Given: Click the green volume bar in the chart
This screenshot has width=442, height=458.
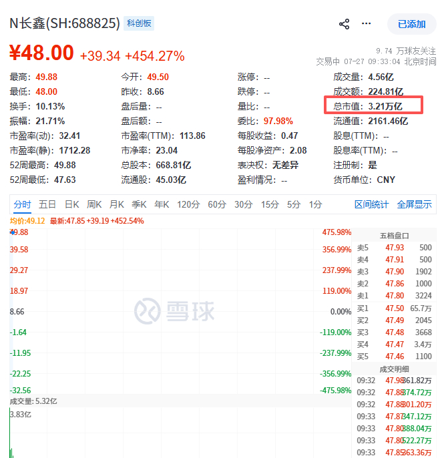Looking at the screenshot, I should 10,433.
